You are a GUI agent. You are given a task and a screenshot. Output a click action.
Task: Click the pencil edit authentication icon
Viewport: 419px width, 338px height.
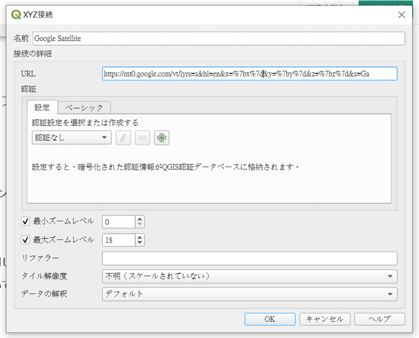coord(123,138)
